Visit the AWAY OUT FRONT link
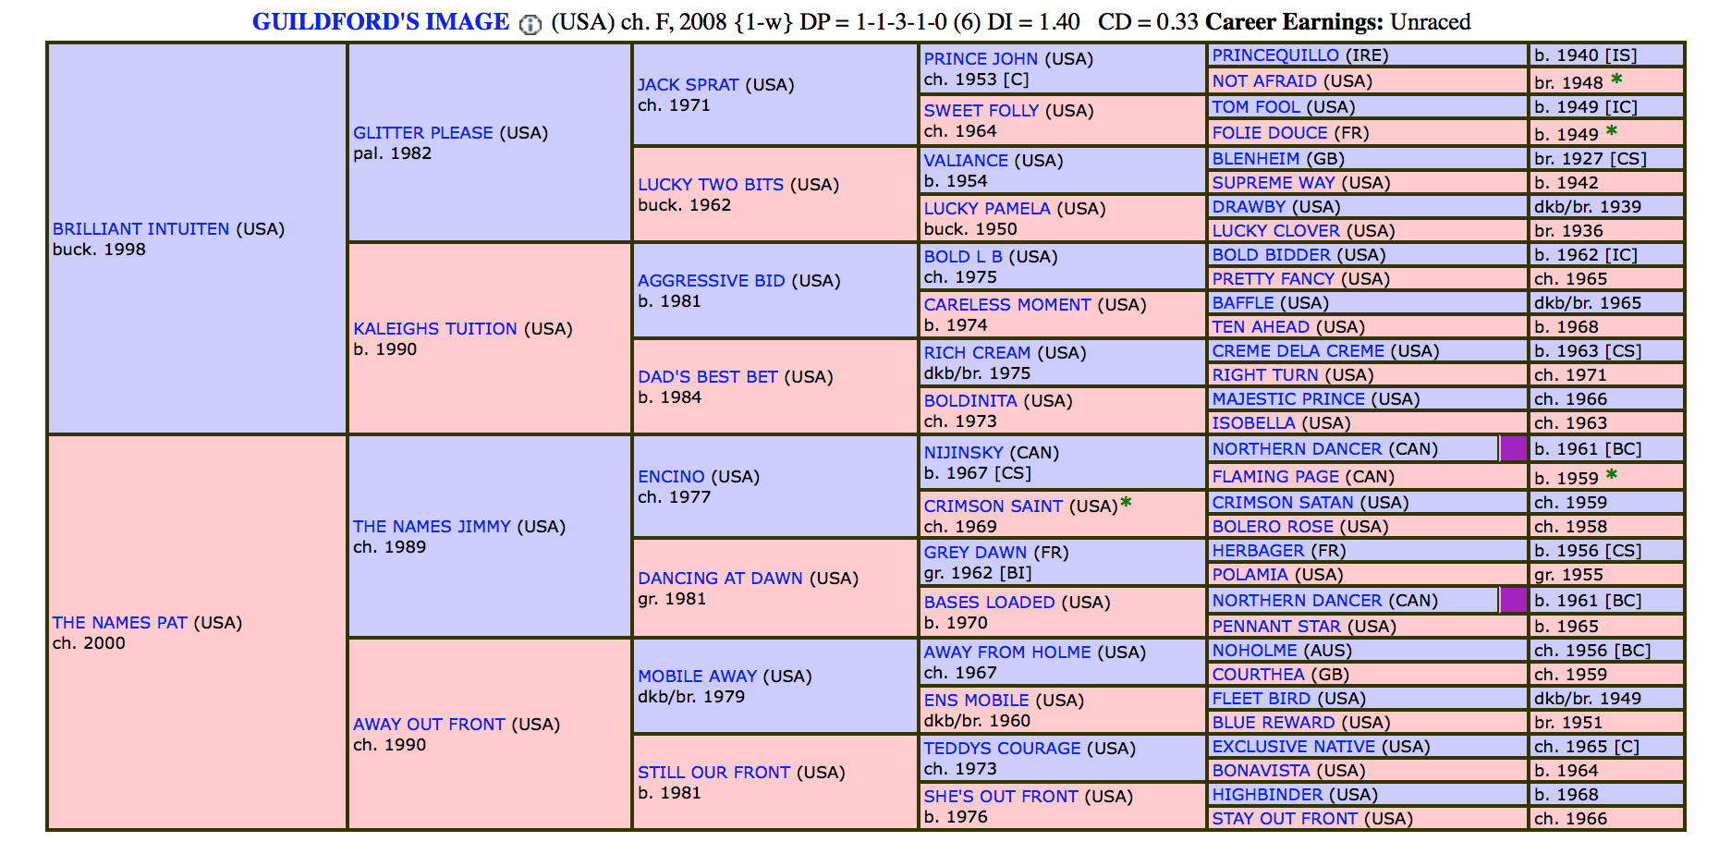The height and width of the screenshot is (854, 1719). point(429,725)
